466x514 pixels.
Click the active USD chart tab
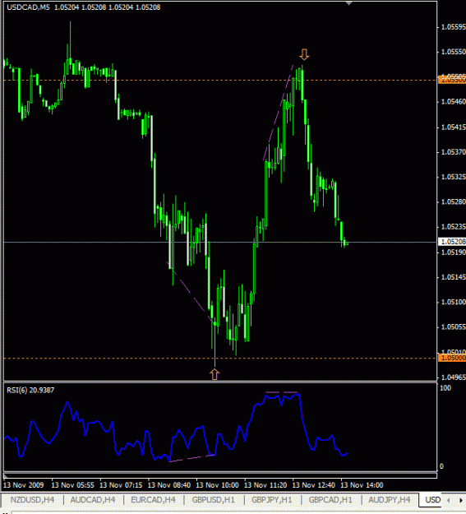432,500
